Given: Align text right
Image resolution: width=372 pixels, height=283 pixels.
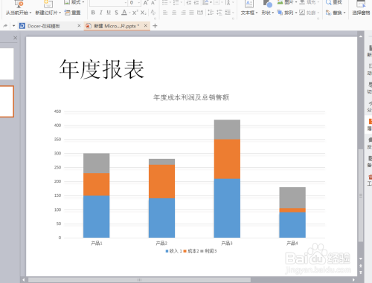Looking at the screenshot, I should 183,13.
